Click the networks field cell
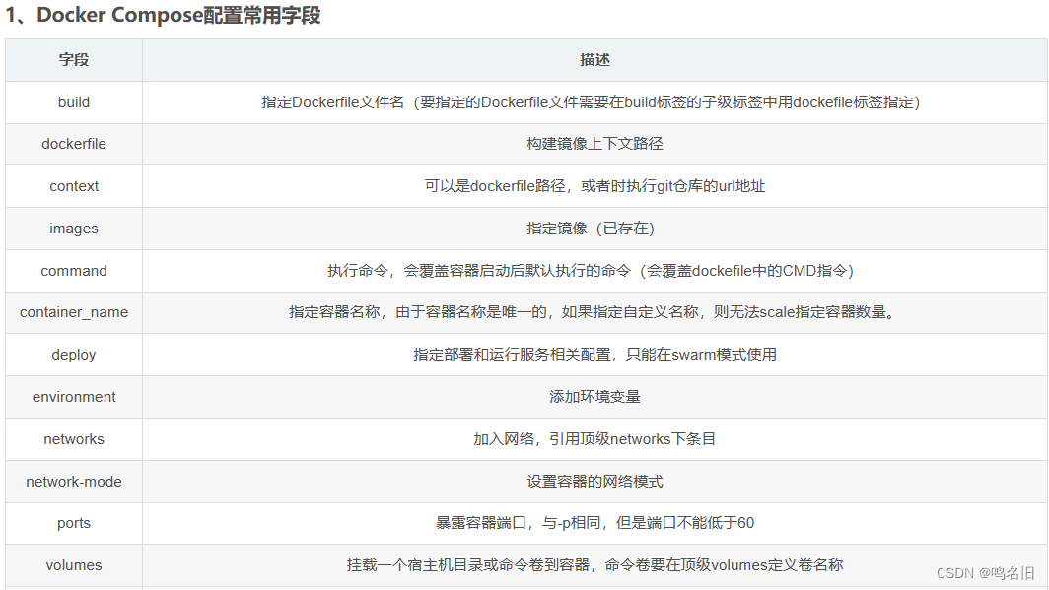The width and height of the screenshot is (1049, 590). (73, 438)
